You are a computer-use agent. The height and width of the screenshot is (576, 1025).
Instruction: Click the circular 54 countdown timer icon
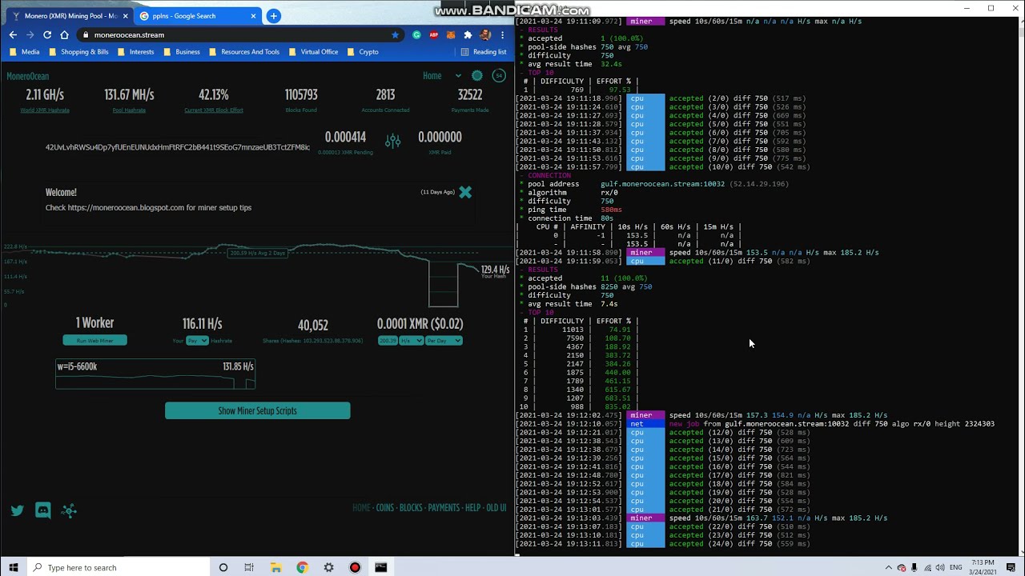click(x=498, y=76)
